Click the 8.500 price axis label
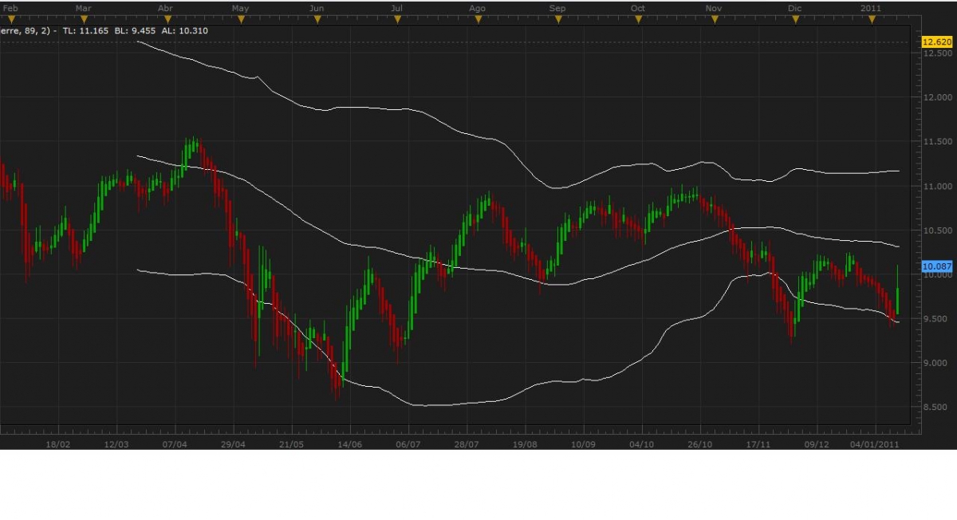 tap(936, 408)
